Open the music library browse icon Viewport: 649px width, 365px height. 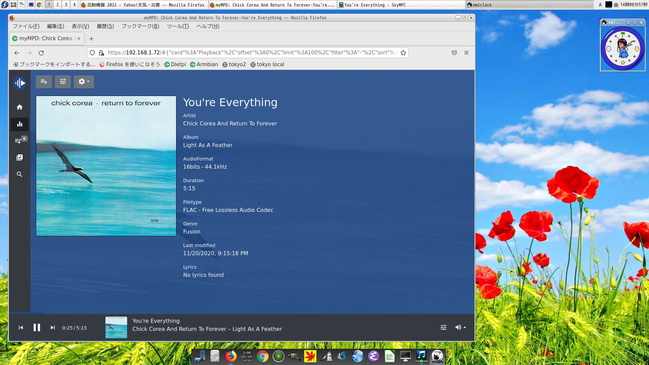pyautogui.click(x=20, y=157)
